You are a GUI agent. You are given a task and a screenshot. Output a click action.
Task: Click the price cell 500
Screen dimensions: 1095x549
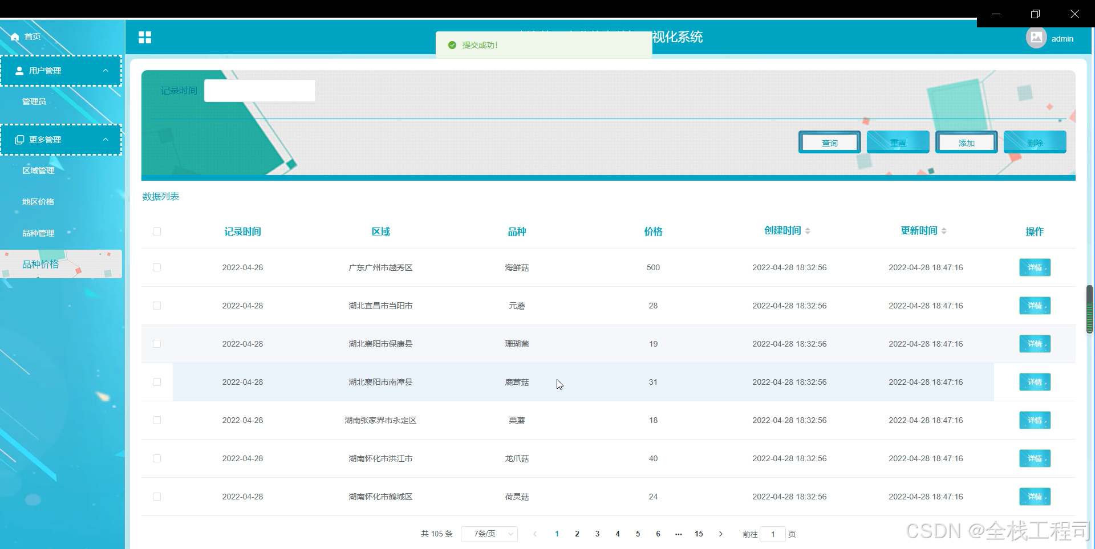pos(654,267)
